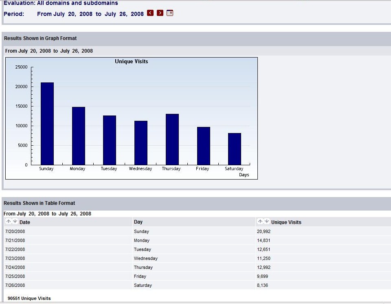This screenshot has width=391, height=304.
Task: Sort Date column descending with down arrow
Action: (x=15, y=221)
